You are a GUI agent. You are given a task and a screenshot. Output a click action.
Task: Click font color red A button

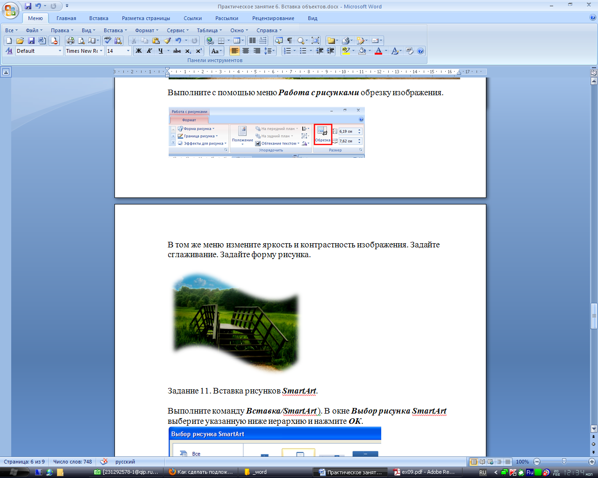click(x=378, y=51)
